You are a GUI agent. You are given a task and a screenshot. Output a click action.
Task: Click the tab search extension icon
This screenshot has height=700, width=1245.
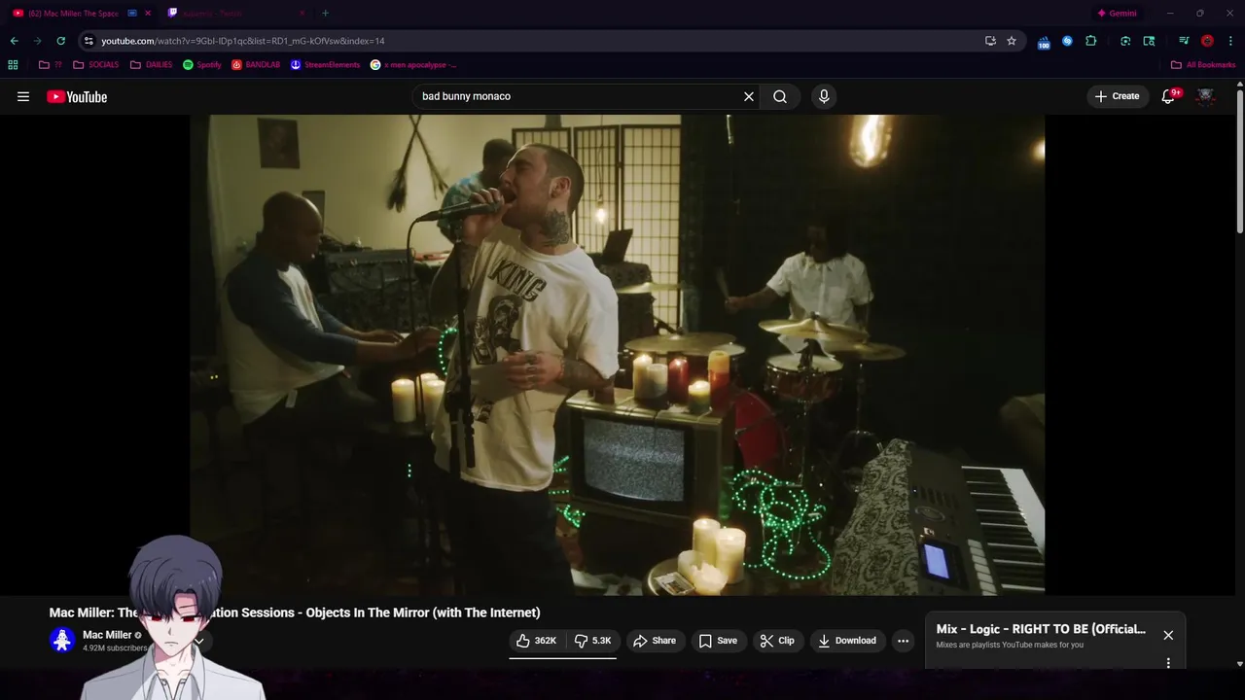[1149, 41]
